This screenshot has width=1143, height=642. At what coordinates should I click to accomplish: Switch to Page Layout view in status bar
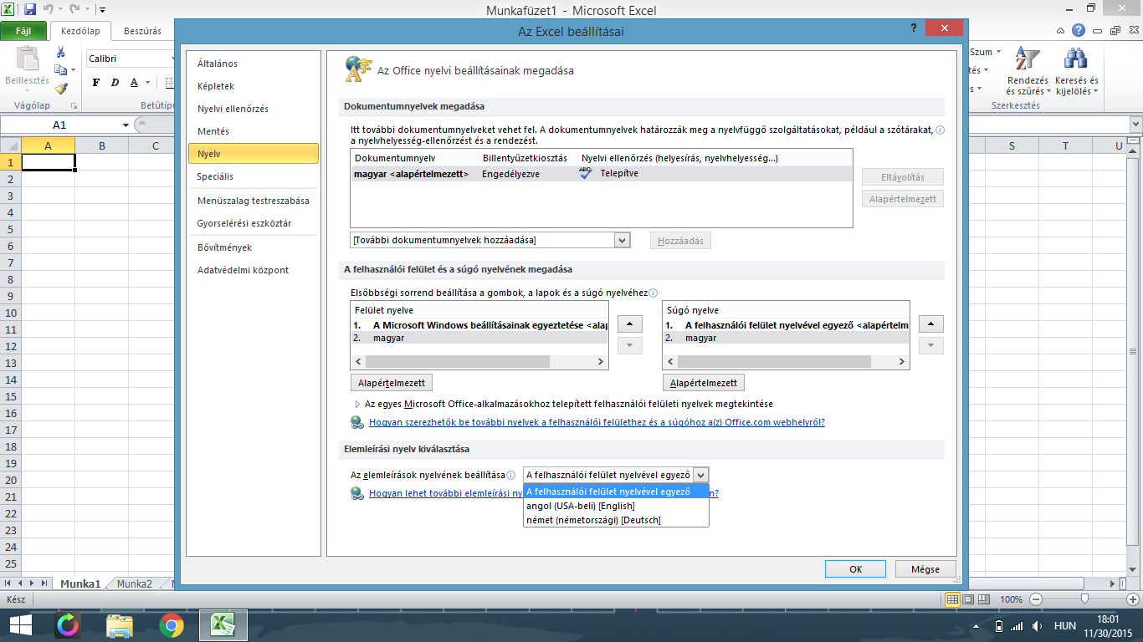pyautogui.click(x=968, y=599)
